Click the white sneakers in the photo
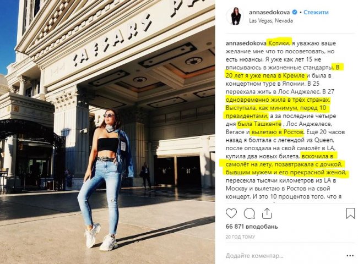The height and width of the screenshot is (264, 358). tap(101, 237)
